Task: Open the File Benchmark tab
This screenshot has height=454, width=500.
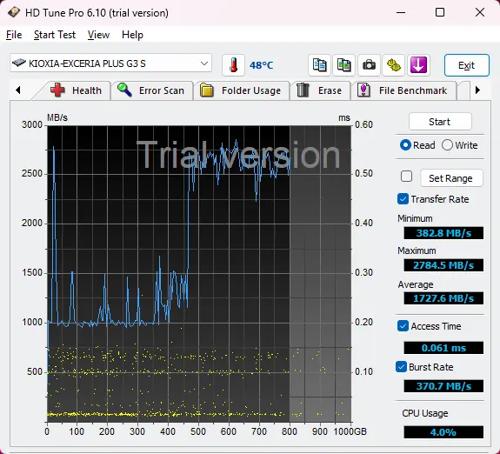Action: [x=403, y=90]
